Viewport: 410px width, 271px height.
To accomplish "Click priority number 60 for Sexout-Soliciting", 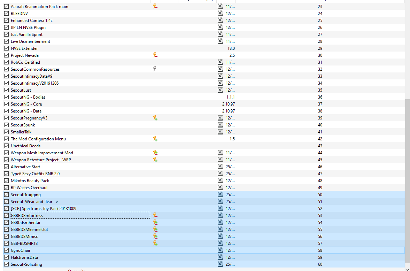I will coord(320,264).
